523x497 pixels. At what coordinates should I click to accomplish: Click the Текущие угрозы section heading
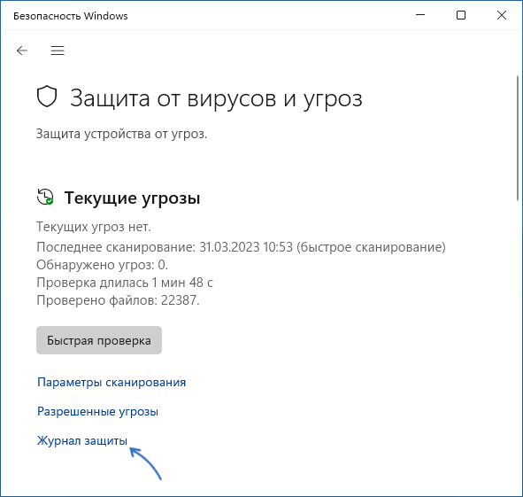pos(132,198)
